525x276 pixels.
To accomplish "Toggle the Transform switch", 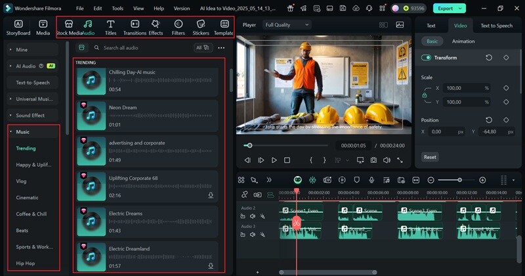I will (426, 58).
